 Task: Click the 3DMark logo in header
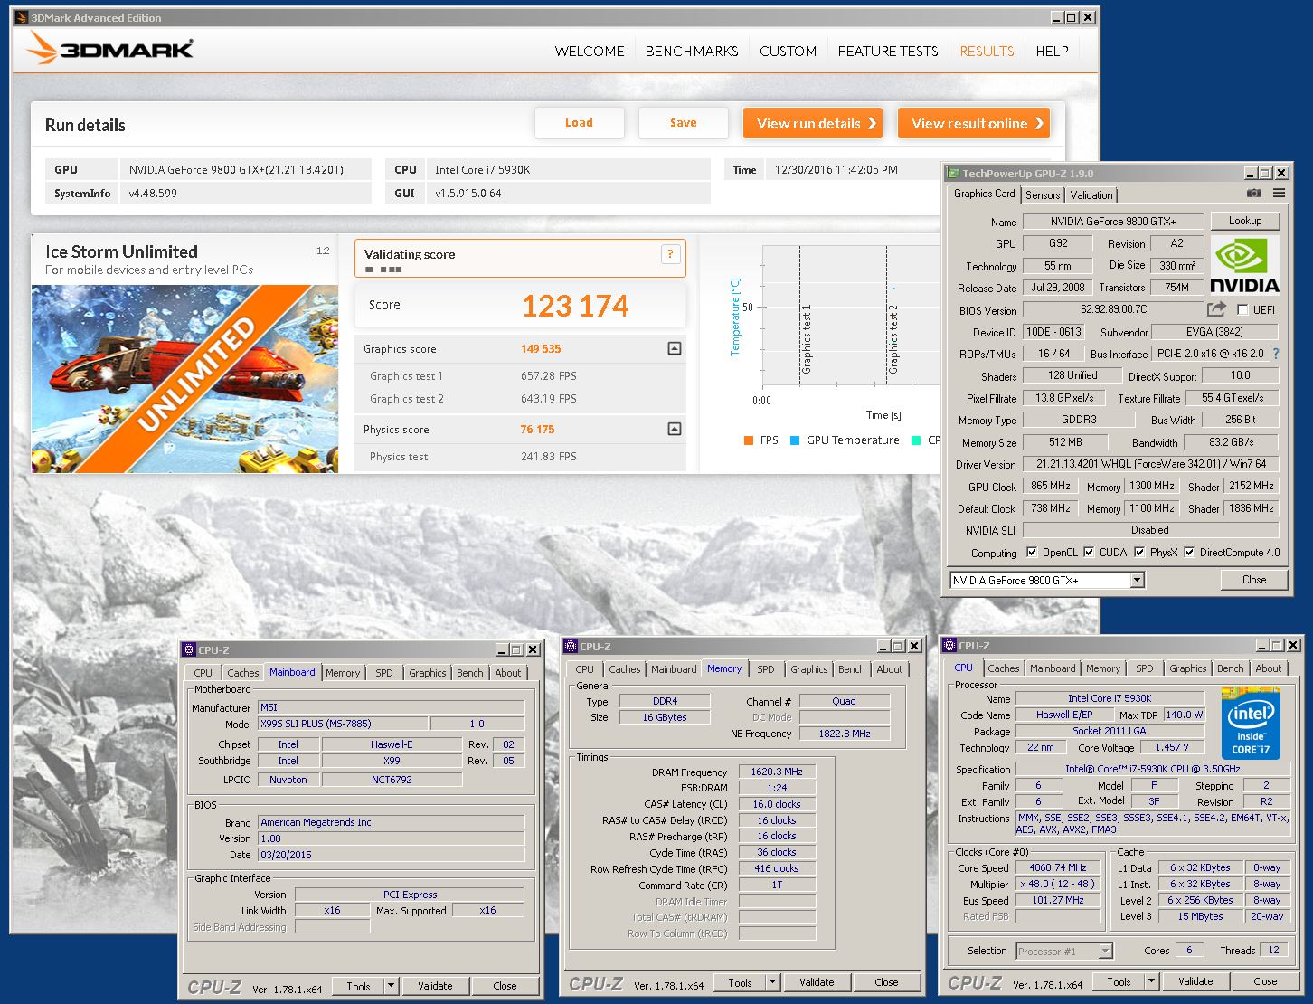click(109, 49)
